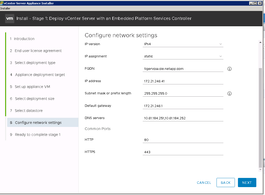Viewport: 265px width, 195px height.
Task: Expand the IP assignment dropdown
Action: pos(183,56)
